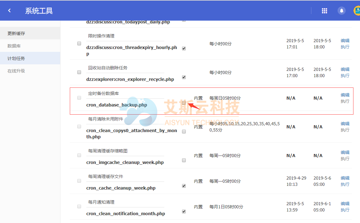Disable cron_cache_cleanup_week.php available checkbox
The height and width of the screenshot is (223, 360).
point(184,186)
